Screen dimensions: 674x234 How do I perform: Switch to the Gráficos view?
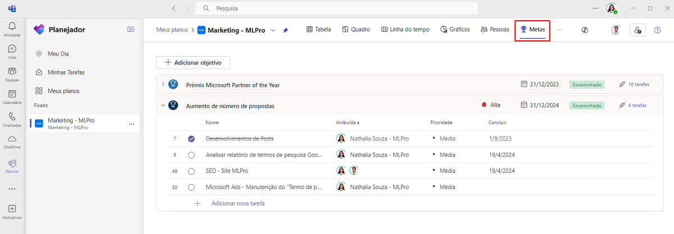point(455,30)
